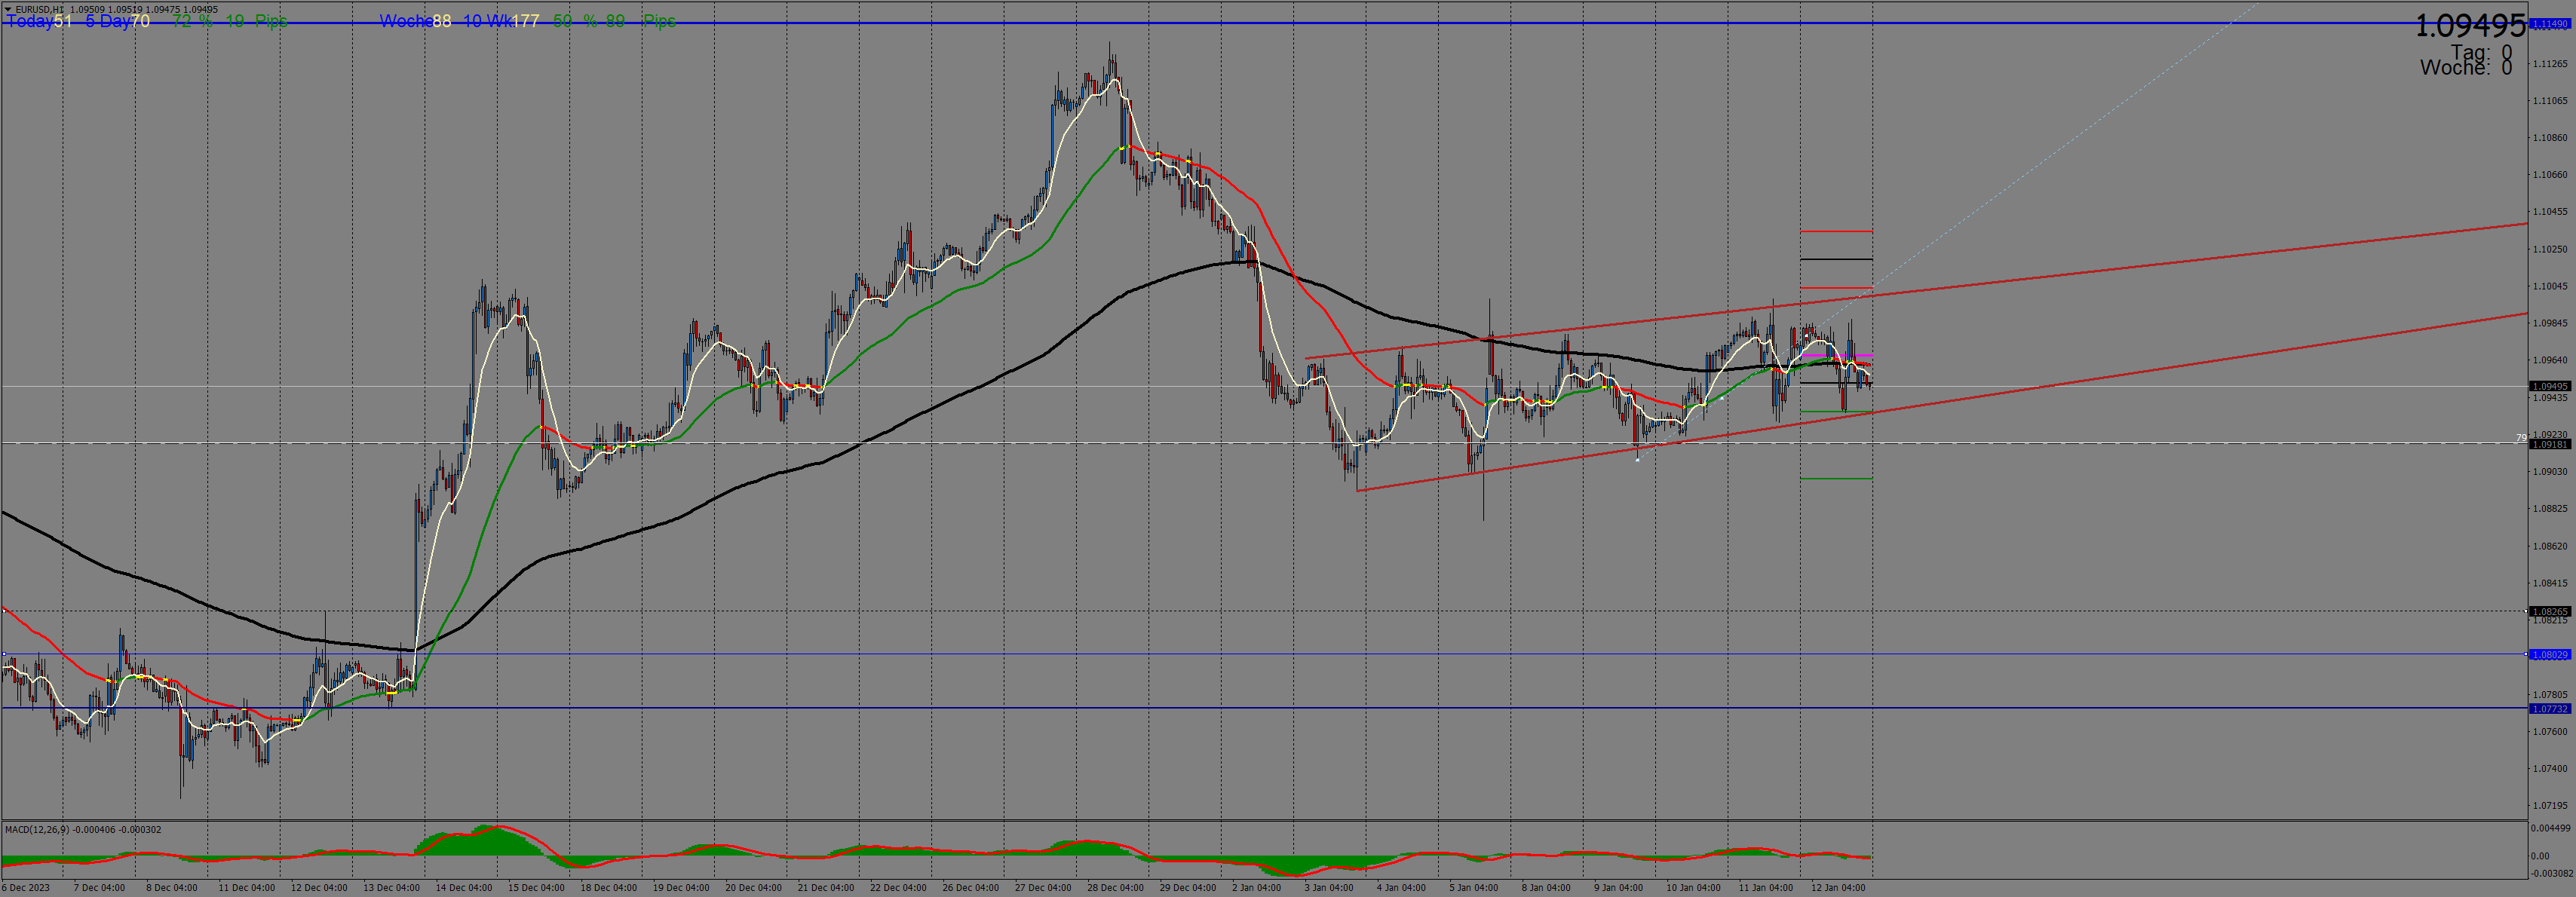Open the dropdown arrow beside EURUSD,H1
Viewport: 2576px width, 897px height.
(x=7, y=9)
